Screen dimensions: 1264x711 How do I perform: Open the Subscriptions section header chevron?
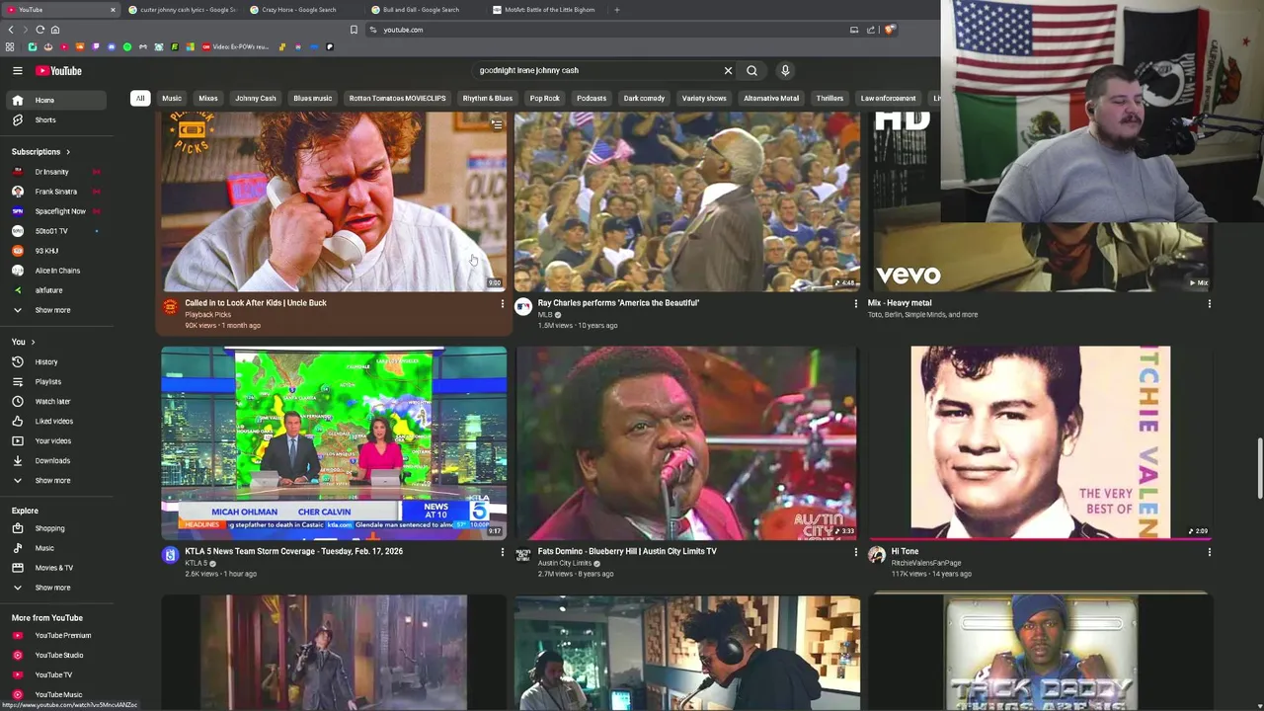(67, 152)
